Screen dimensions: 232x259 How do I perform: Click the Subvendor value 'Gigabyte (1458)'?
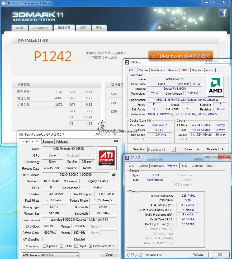click(98, 181)
